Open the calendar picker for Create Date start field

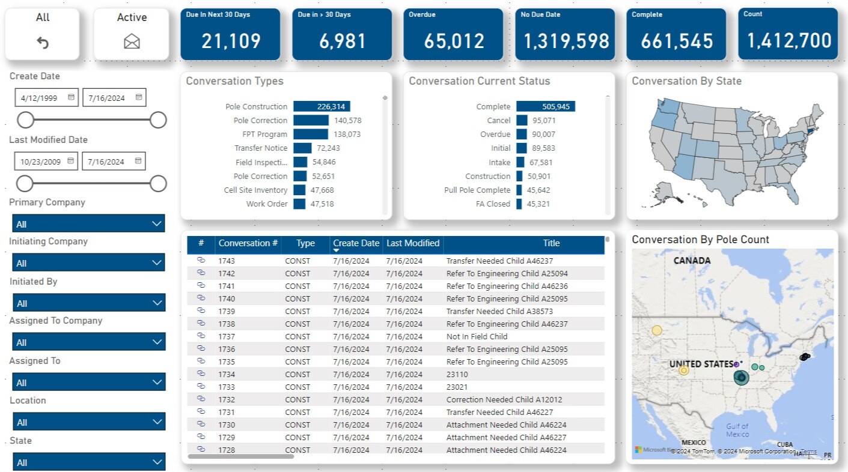[72, 97]
